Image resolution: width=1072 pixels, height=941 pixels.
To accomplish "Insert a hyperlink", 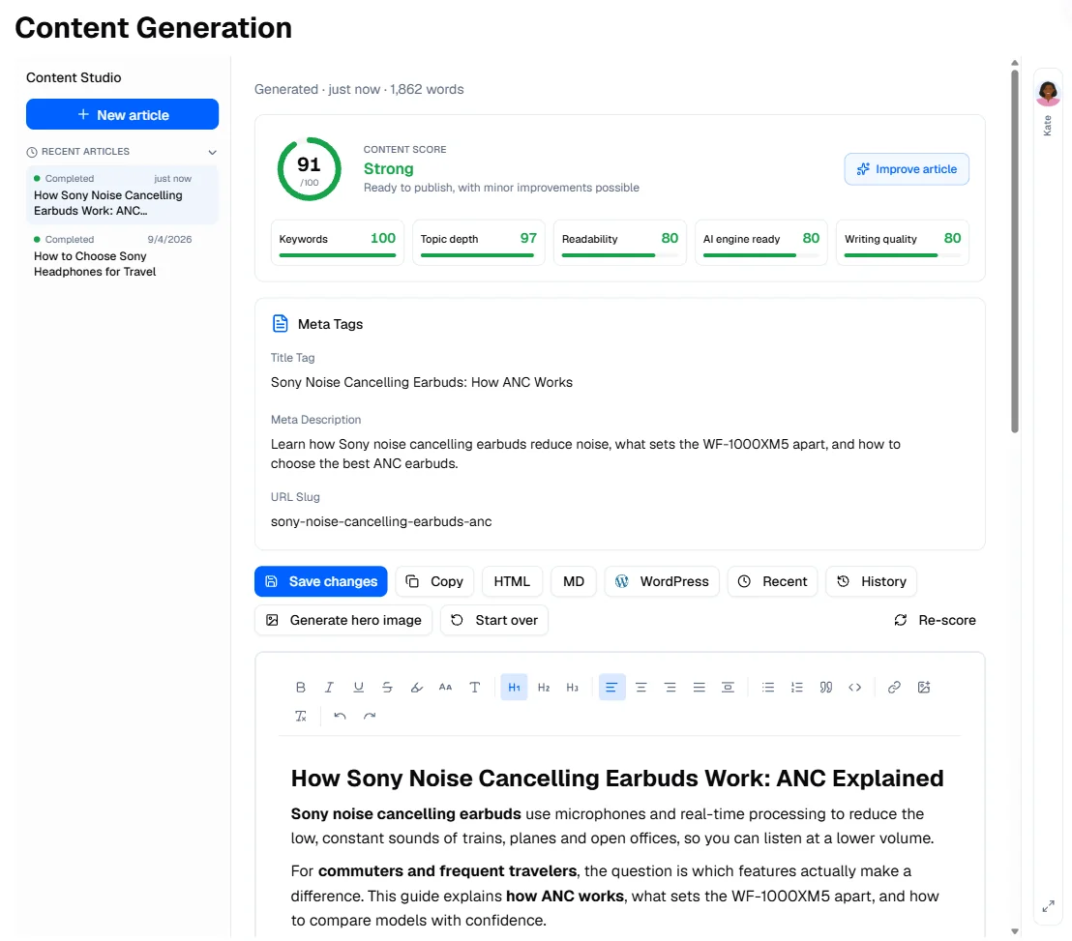I will point(894,687).
